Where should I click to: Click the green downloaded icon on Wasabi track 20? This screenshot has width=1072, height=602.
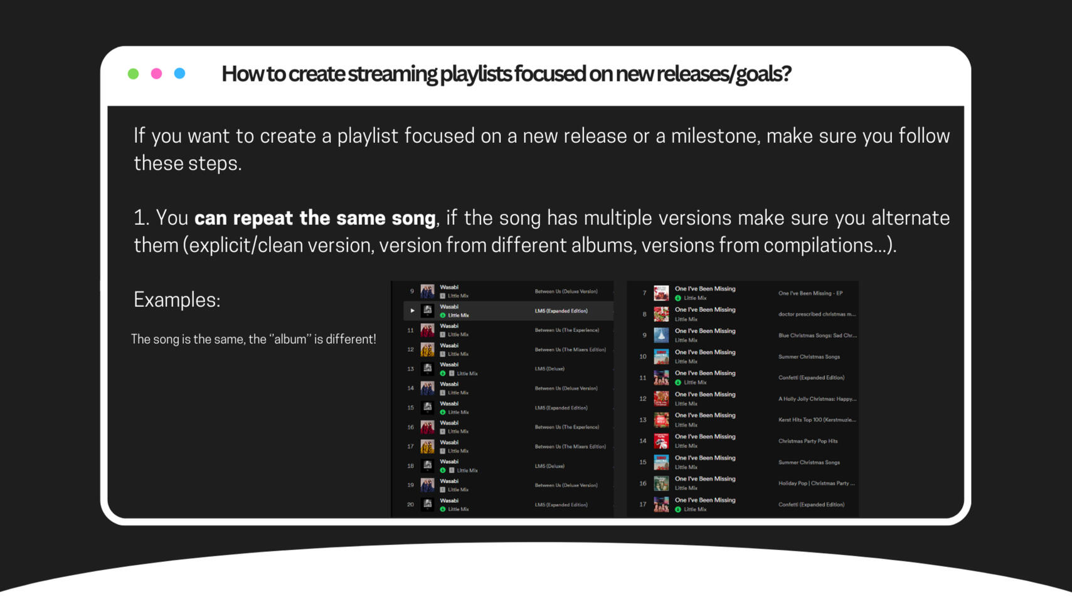pos(443,509)
